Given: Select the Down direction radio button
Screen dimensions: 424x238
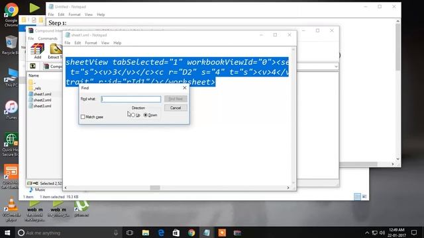Looking at the screenshot, I should click(x=146, y=115).
